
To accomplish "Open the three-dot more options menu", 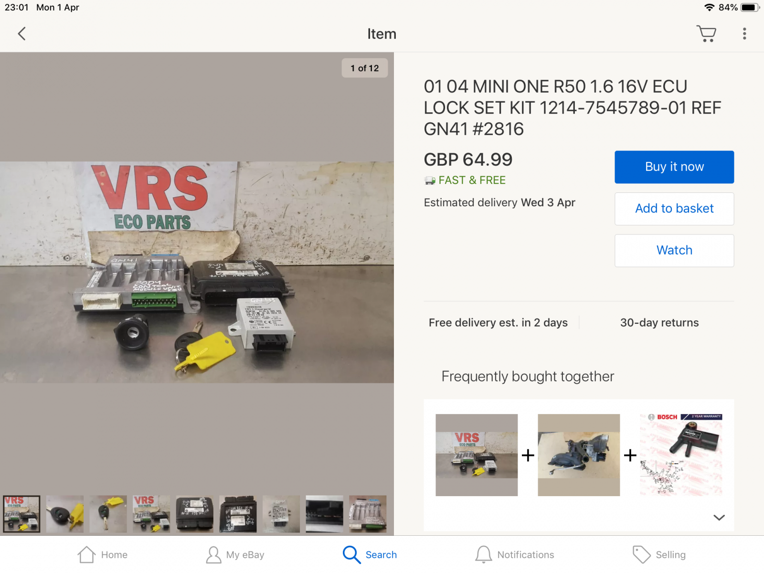I will click(744, 34).
